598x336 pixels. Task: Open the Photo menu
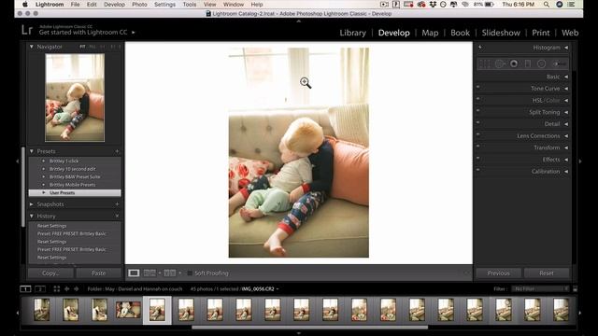tap(139, 5)
